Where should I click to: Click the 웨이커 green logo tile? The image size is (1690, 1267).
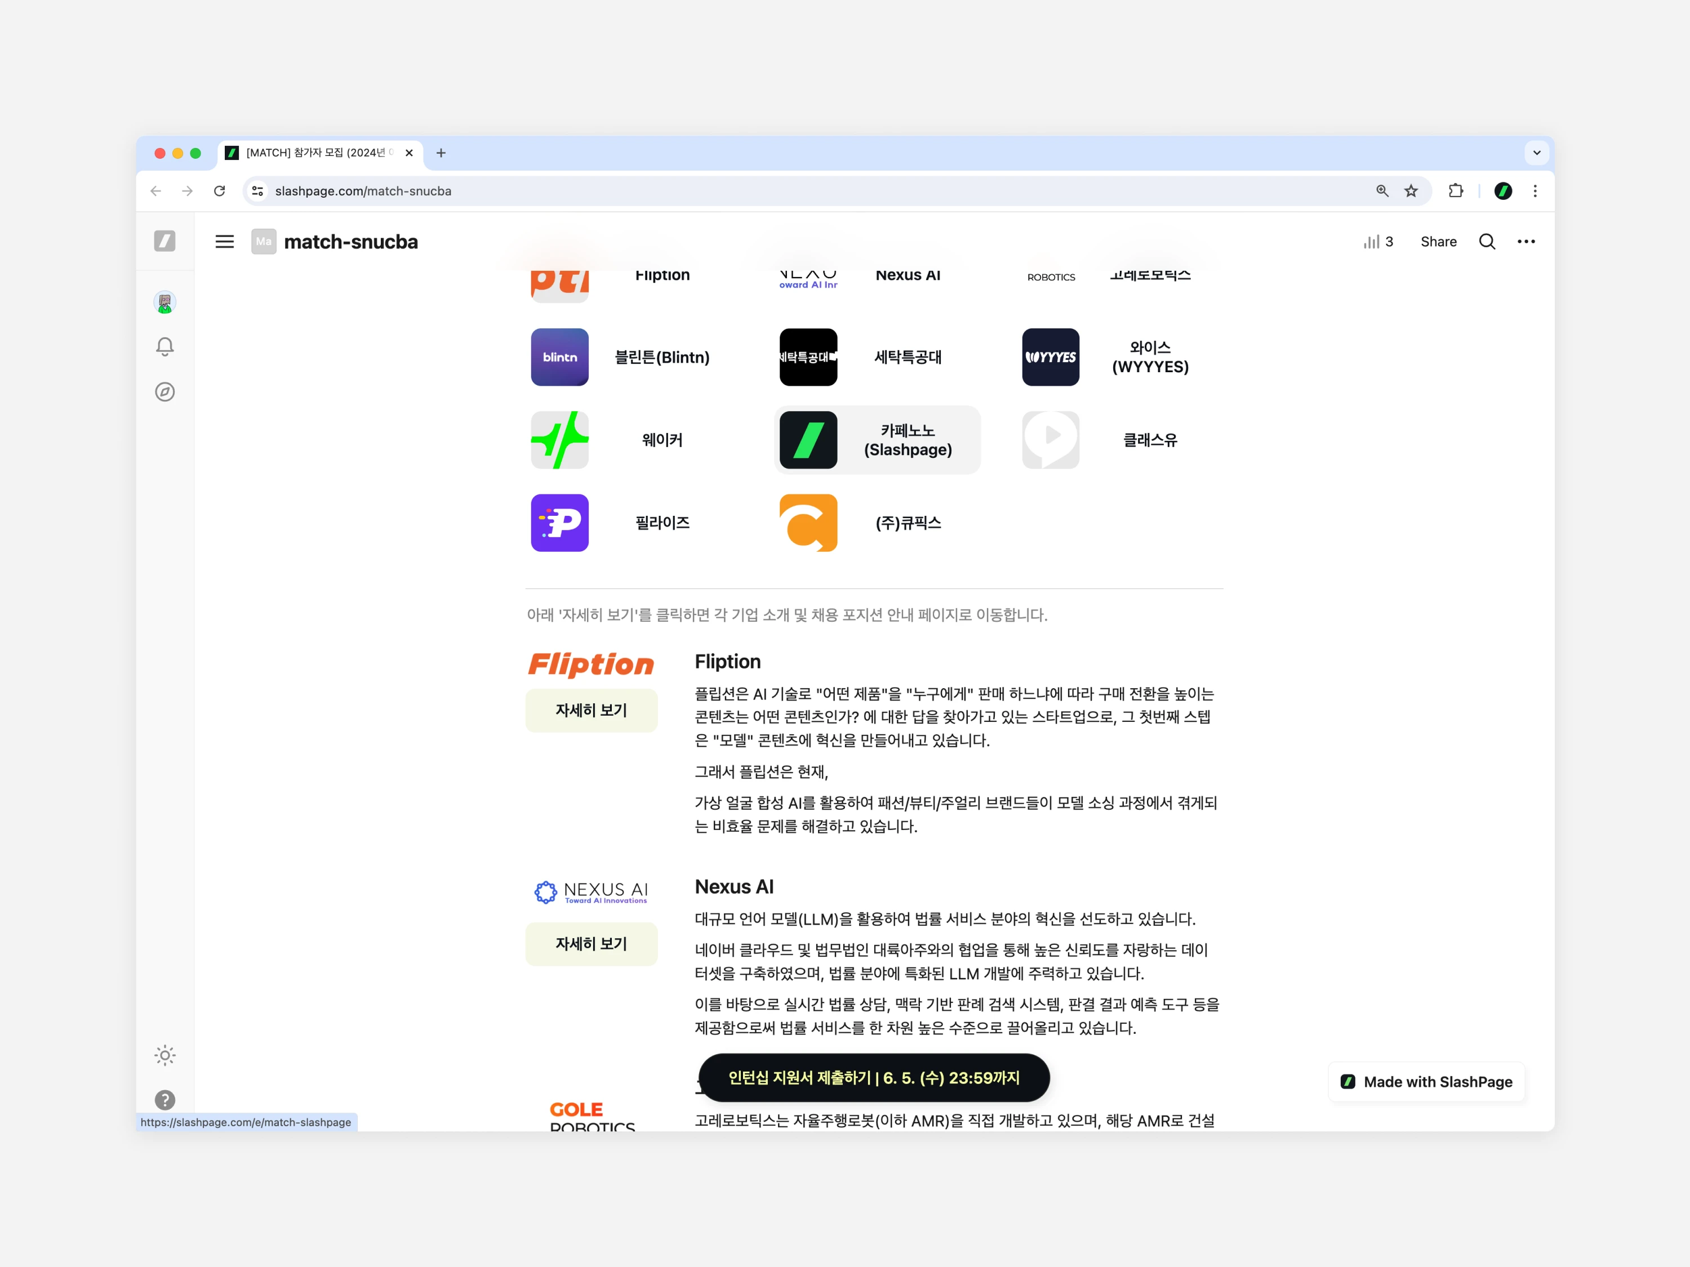tap(560, 440)
